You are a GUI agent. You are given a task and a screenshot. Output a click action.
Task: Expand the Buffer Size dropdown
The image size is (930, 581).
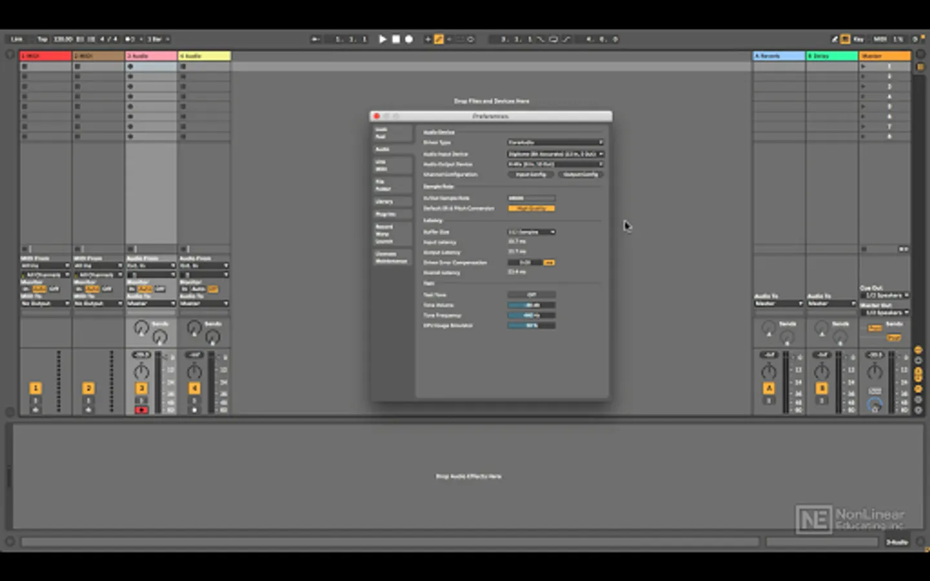point(531,232)
